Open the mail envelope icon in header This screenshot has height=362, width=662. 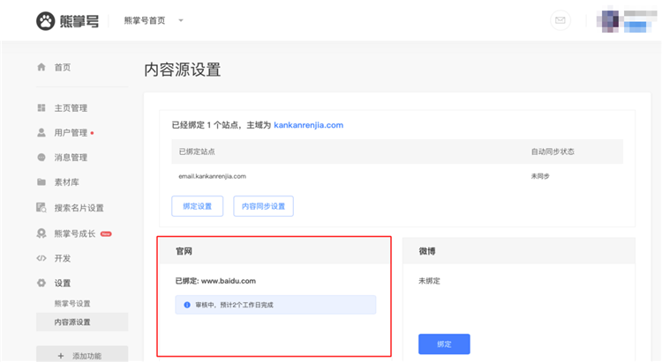[560, 20]
